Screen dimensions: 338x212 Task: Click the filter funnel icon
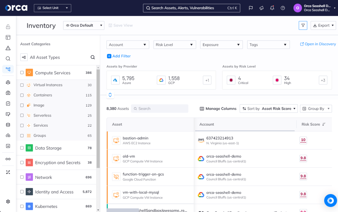coord(303,25)
